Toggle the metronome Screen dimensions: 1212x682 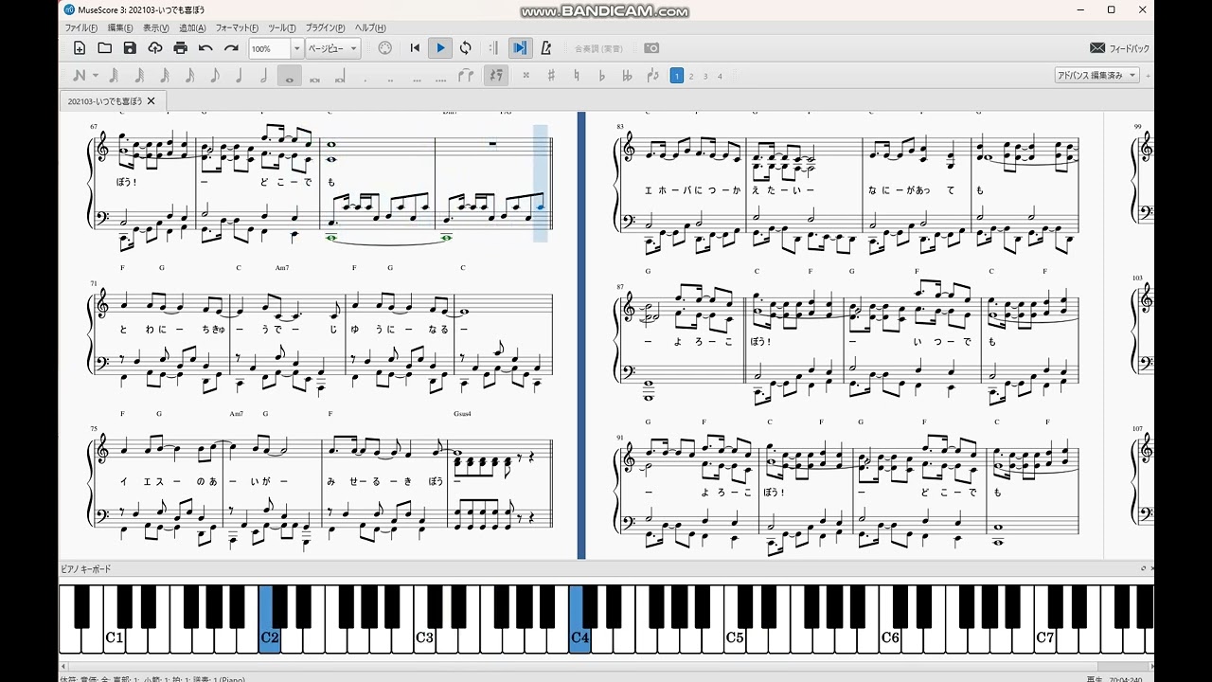(546, 48)
